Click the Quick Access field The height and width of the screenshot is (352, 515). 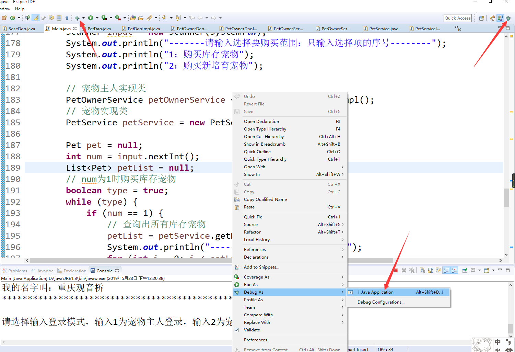tap(458, 18)
